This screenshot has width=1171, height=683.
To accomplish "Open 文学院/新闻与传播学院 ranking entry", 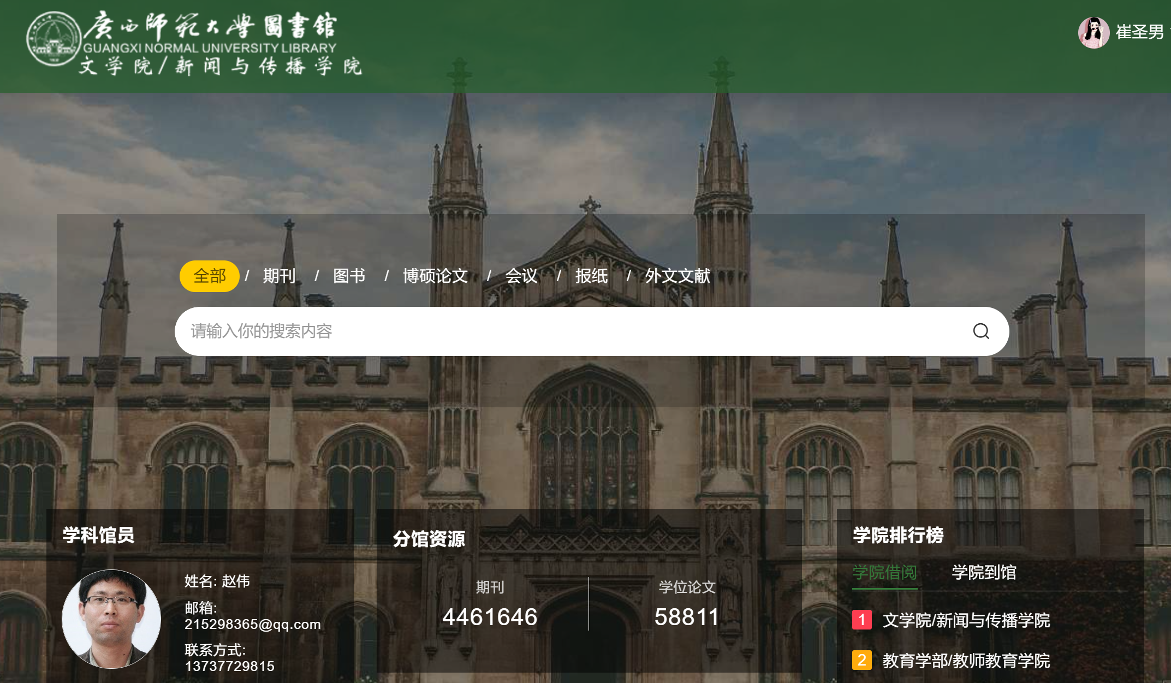I will click(966, 620).
